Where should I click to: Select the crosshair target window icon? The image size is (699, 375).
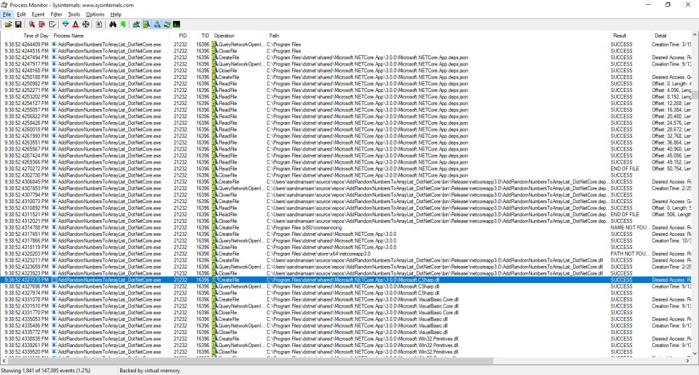coord(86,25)
